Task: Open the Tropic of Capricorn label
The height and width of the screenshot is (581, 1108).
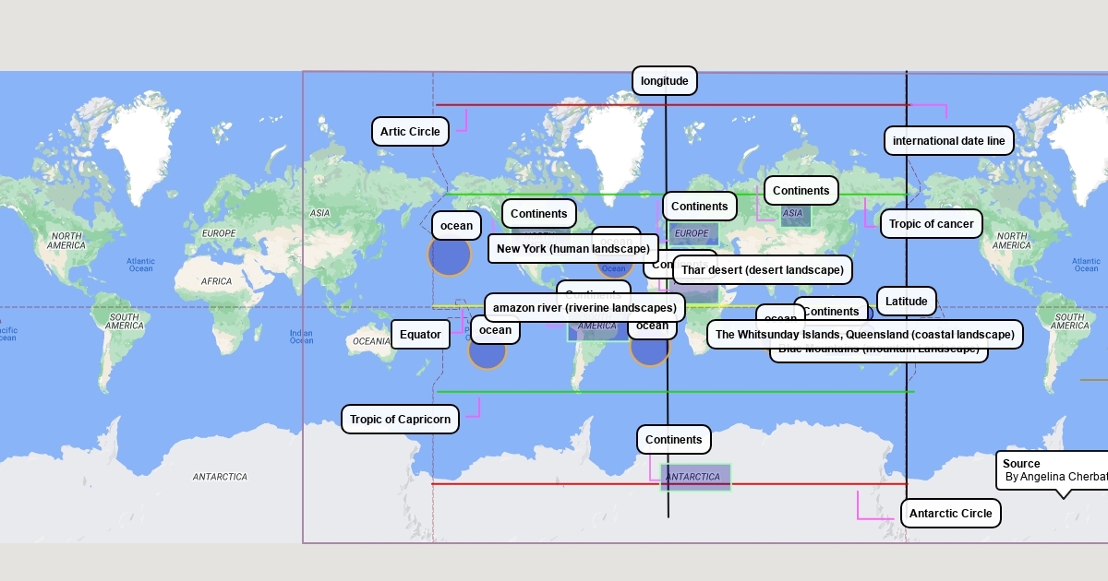Action: pyautogui.click(x=400, y=420)
